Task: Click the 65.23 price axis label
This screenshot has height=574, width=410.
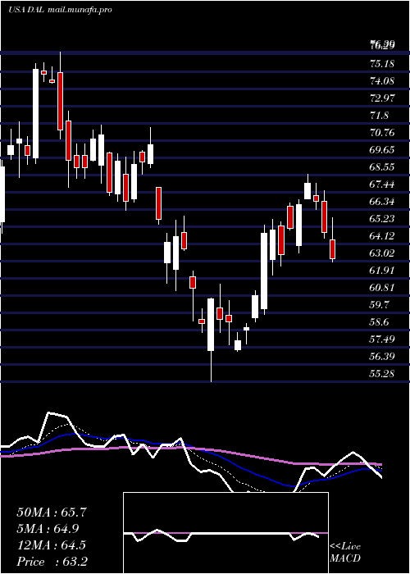Action: pyautogui.click(x=382, y=219)
